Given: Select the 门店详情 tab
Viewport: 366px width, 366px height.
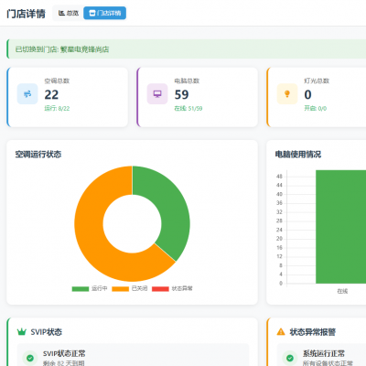Looking at the screenshot, I should pos(104,13).
